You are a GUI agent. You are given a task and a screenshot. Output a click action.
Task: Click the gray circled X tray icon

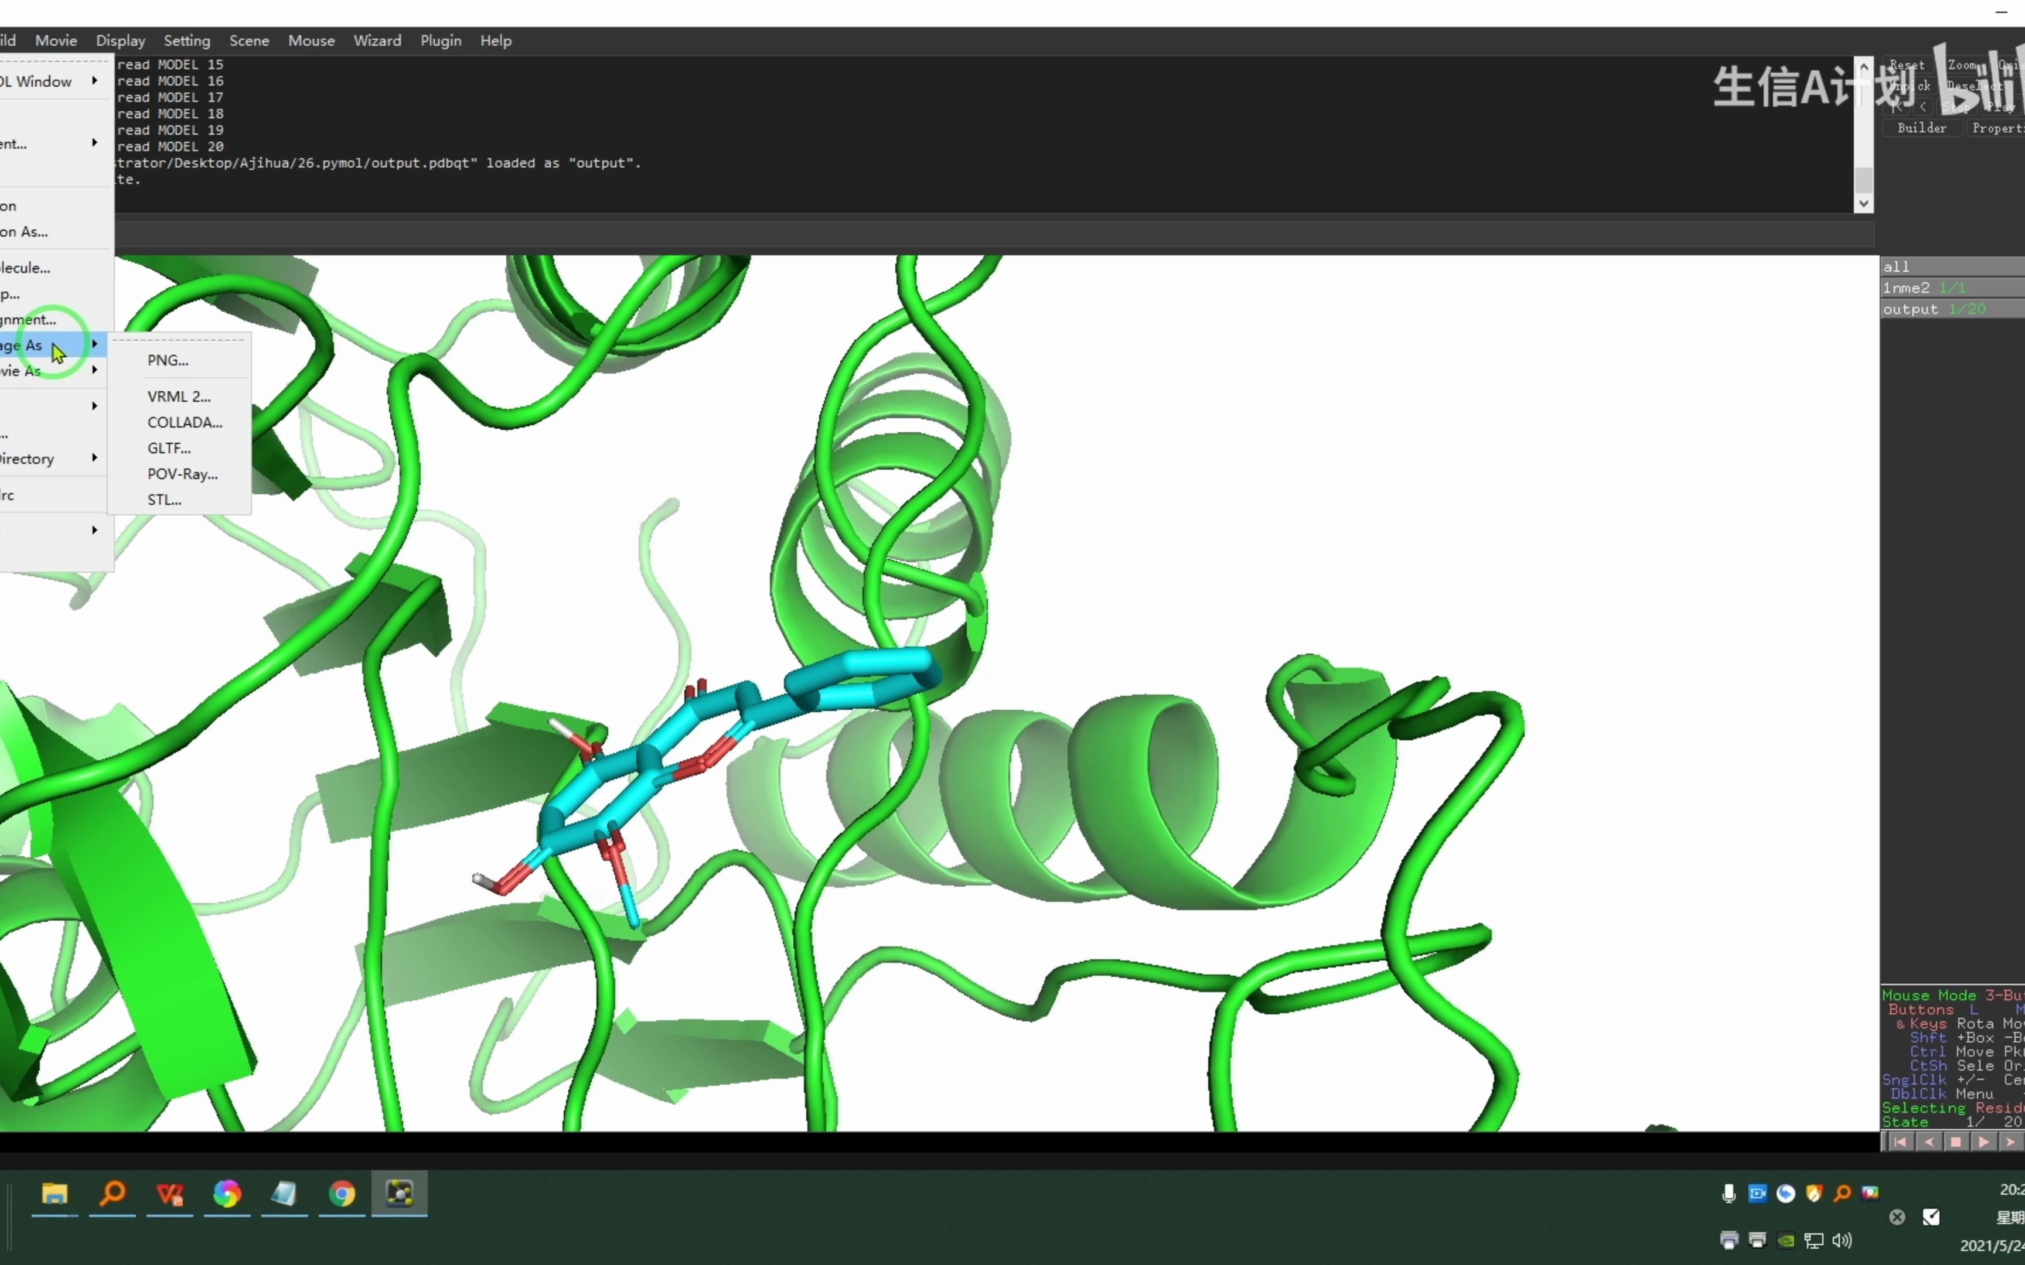1897,1218
